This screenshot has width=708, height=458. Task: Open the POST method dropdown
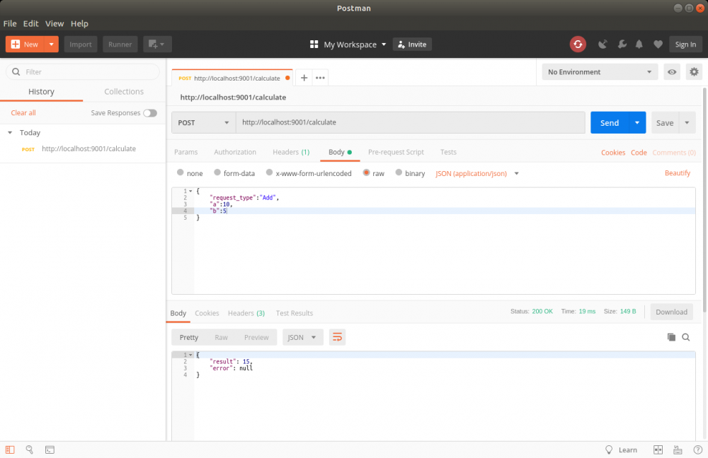click(204, 122)
